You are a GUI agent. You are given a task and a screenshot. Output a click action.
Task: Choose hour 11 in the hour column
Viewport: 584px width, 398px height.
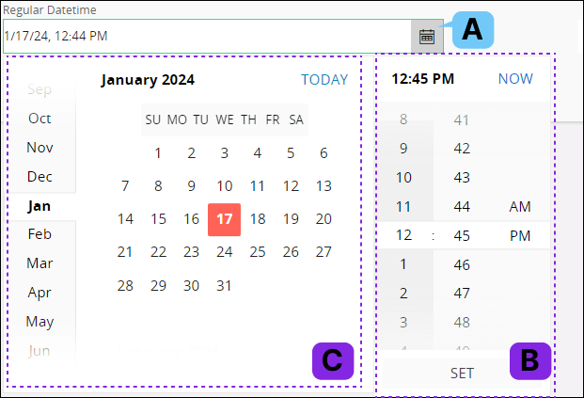(x=403, y=206)
